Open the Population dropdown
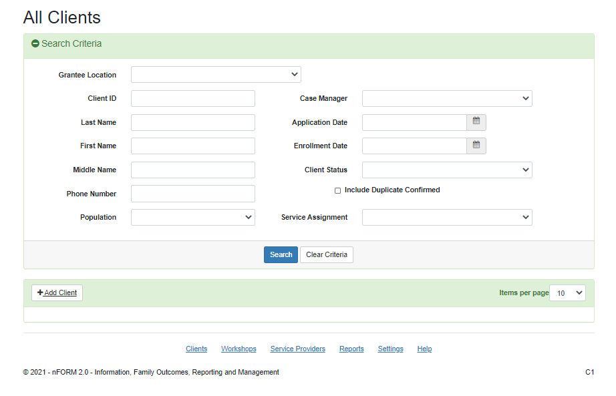The width and height of the screenshot is (616, 396). 192,217
